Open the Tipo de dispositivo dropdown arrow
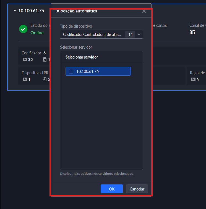 point(139,35)
